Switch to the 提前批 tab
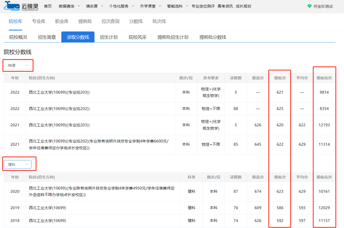This screenshot has width=344, height=228. click(x=85, y=21)
